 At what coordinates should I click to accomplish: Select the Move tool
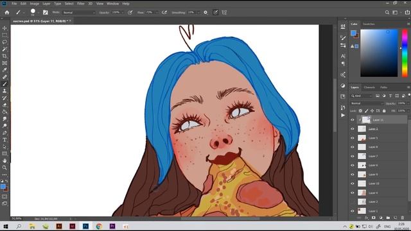click(x=4, y=28)
